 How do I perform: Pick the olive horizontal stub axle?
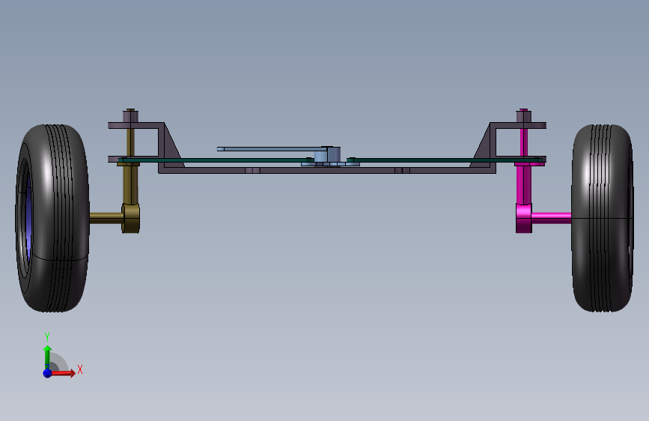tap(106, 218)
